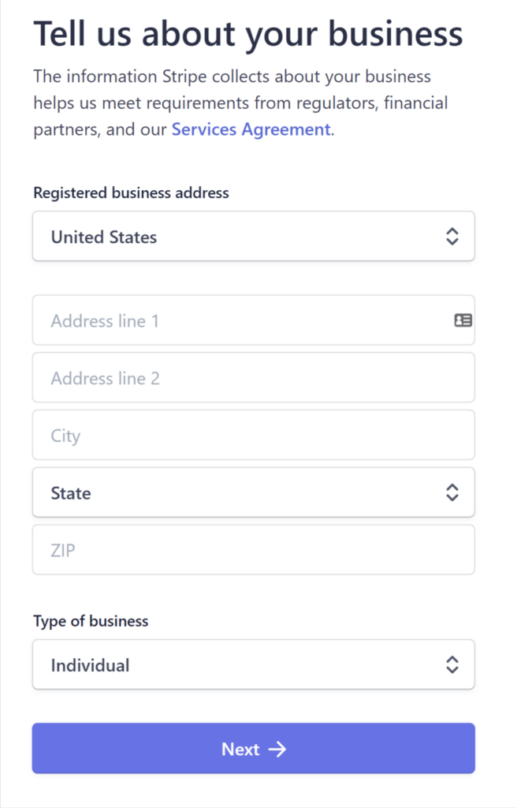The image size is (517, 808).
Task: Click the chevron arrows on the State selector
Action: click(x=452, y=492)
